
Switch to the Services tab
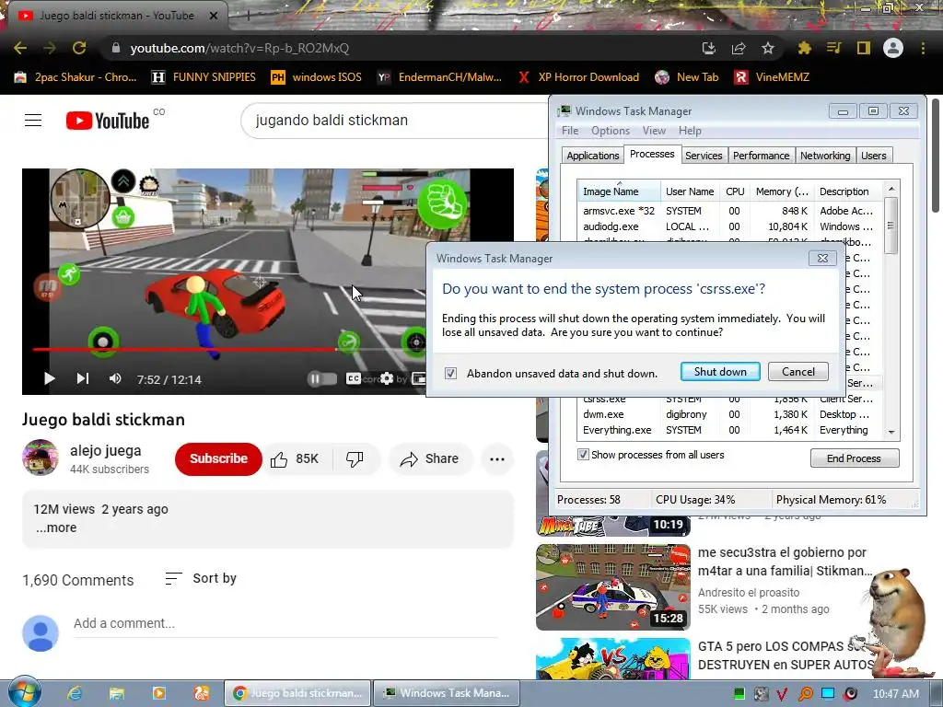tap(704, 155)
